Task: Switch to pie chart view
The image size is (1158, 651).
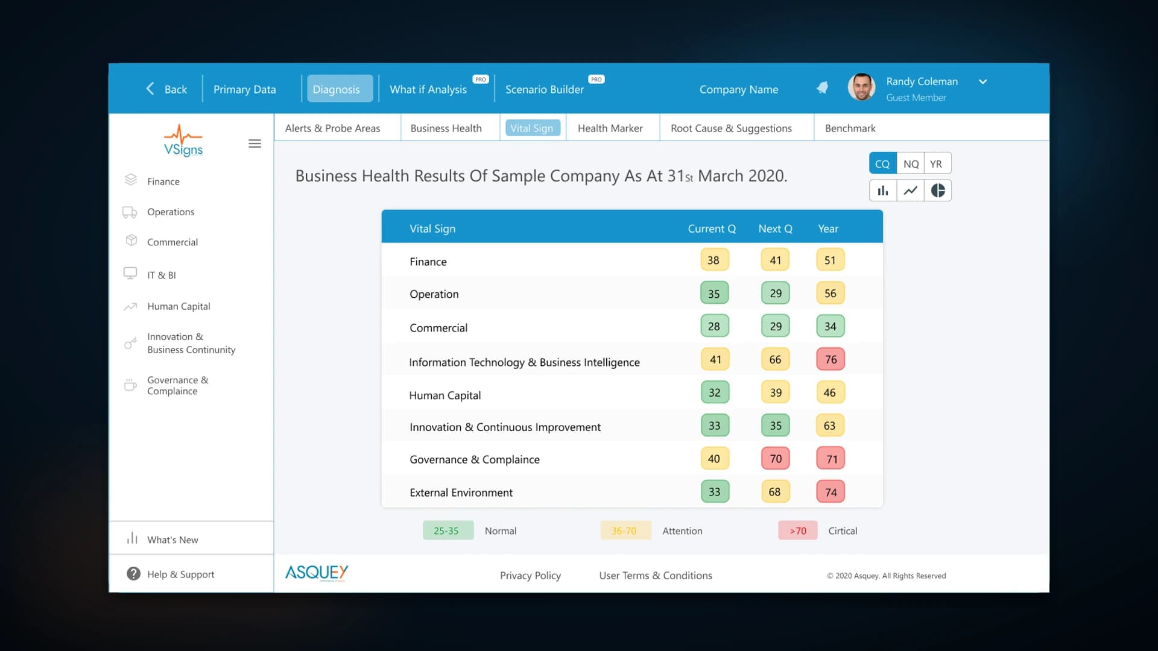Action: (938, 190)
